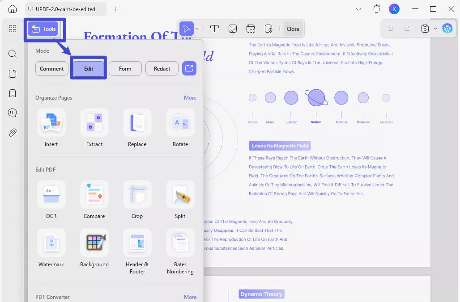This screenshot has width=460, height=302.
Task: Open the OCR tool
Action: click(x=51, y=200)
